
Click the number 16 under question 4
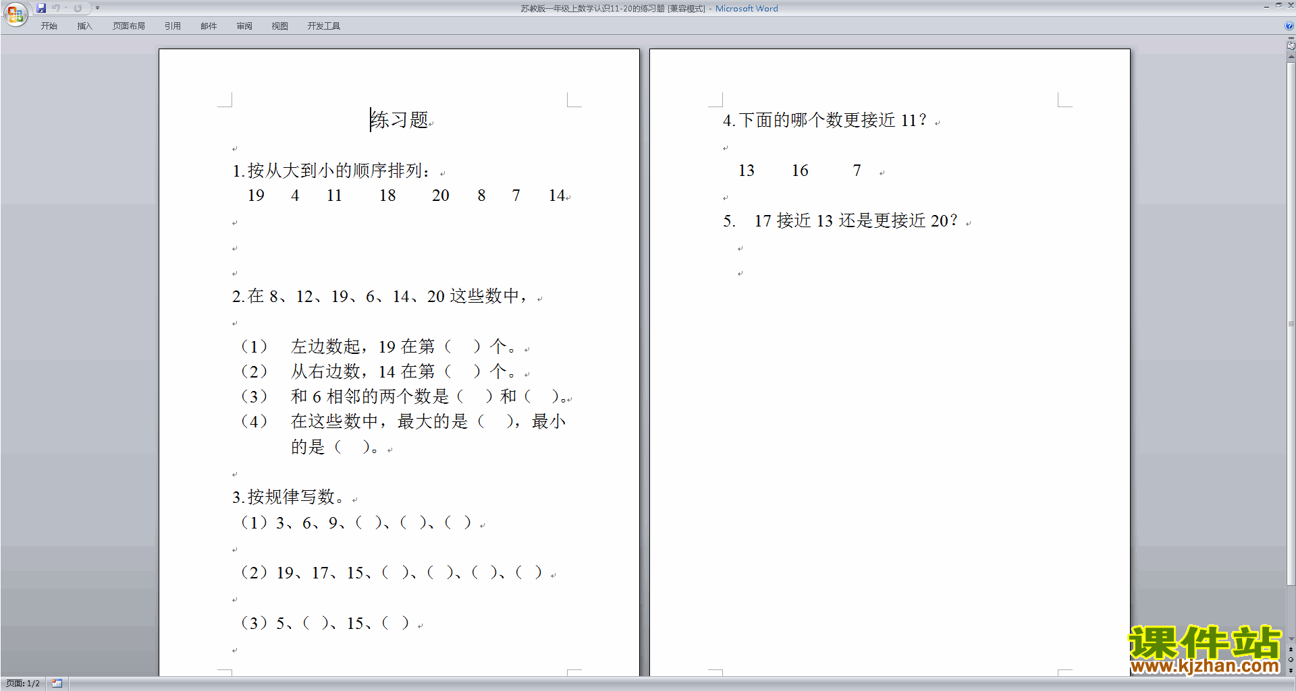pos(800,171)
